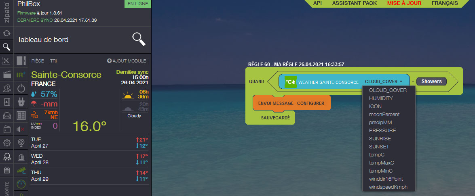Viewport: 475px width, 196px height.
Task: Click the green weather °C block icon
Action: click(x=290, y=81)
